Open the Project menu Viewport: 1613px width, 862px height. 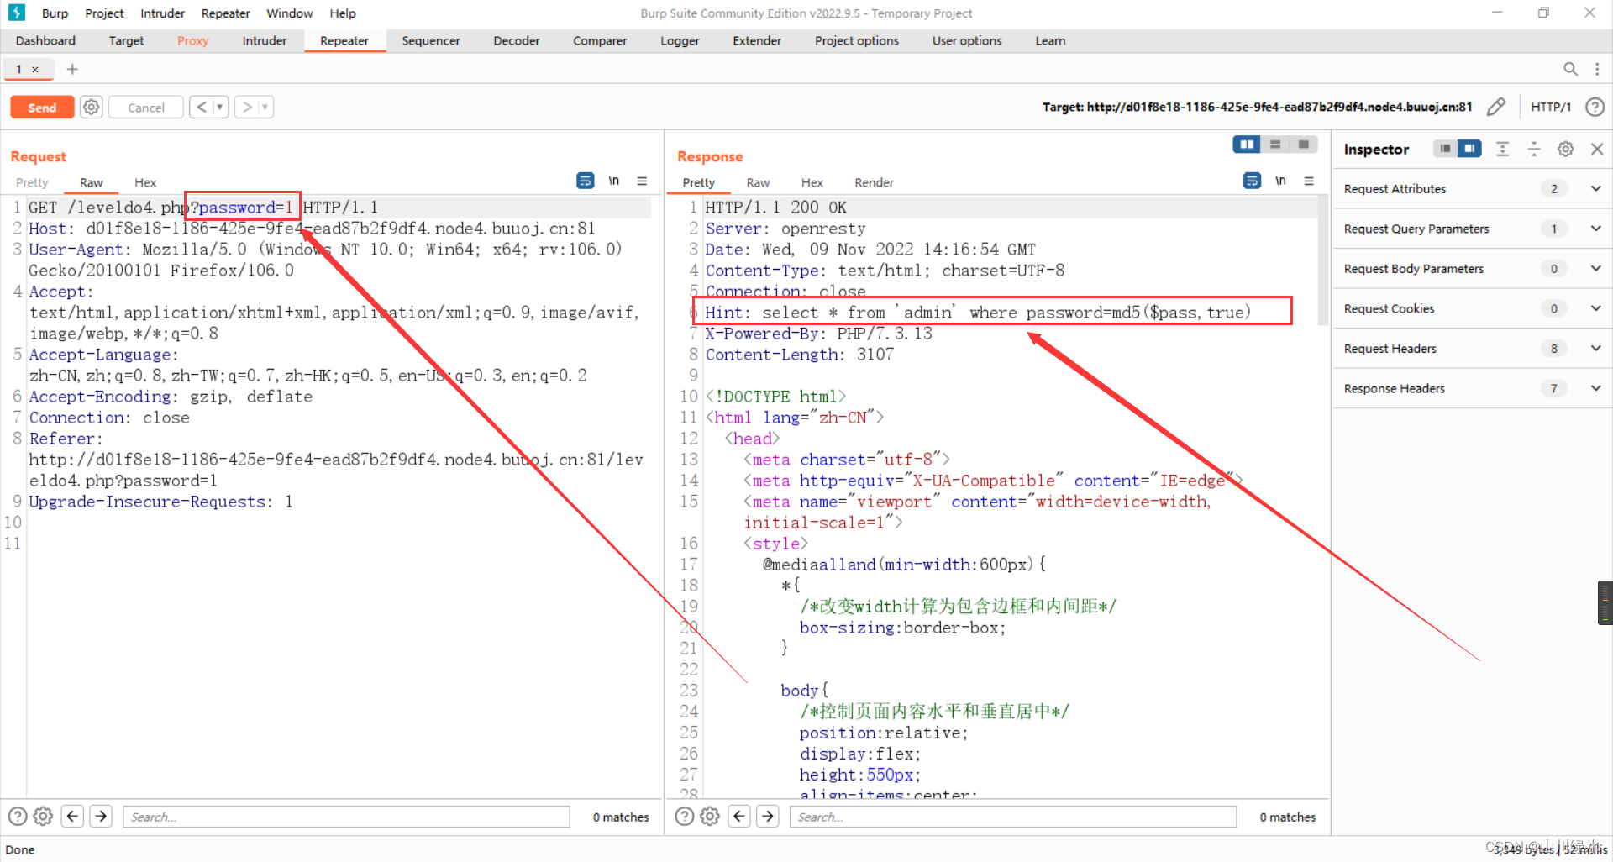pyautogui.click(x=104, y=13)
